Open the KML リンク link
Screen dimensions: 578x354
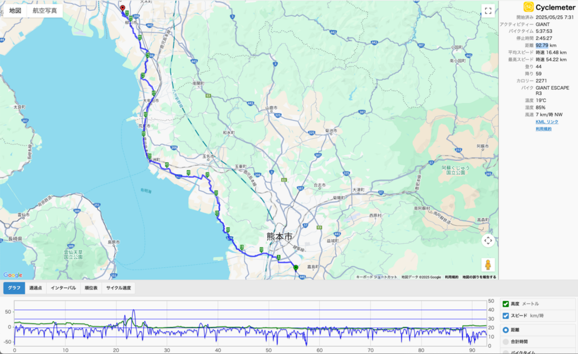pos(547,122)
